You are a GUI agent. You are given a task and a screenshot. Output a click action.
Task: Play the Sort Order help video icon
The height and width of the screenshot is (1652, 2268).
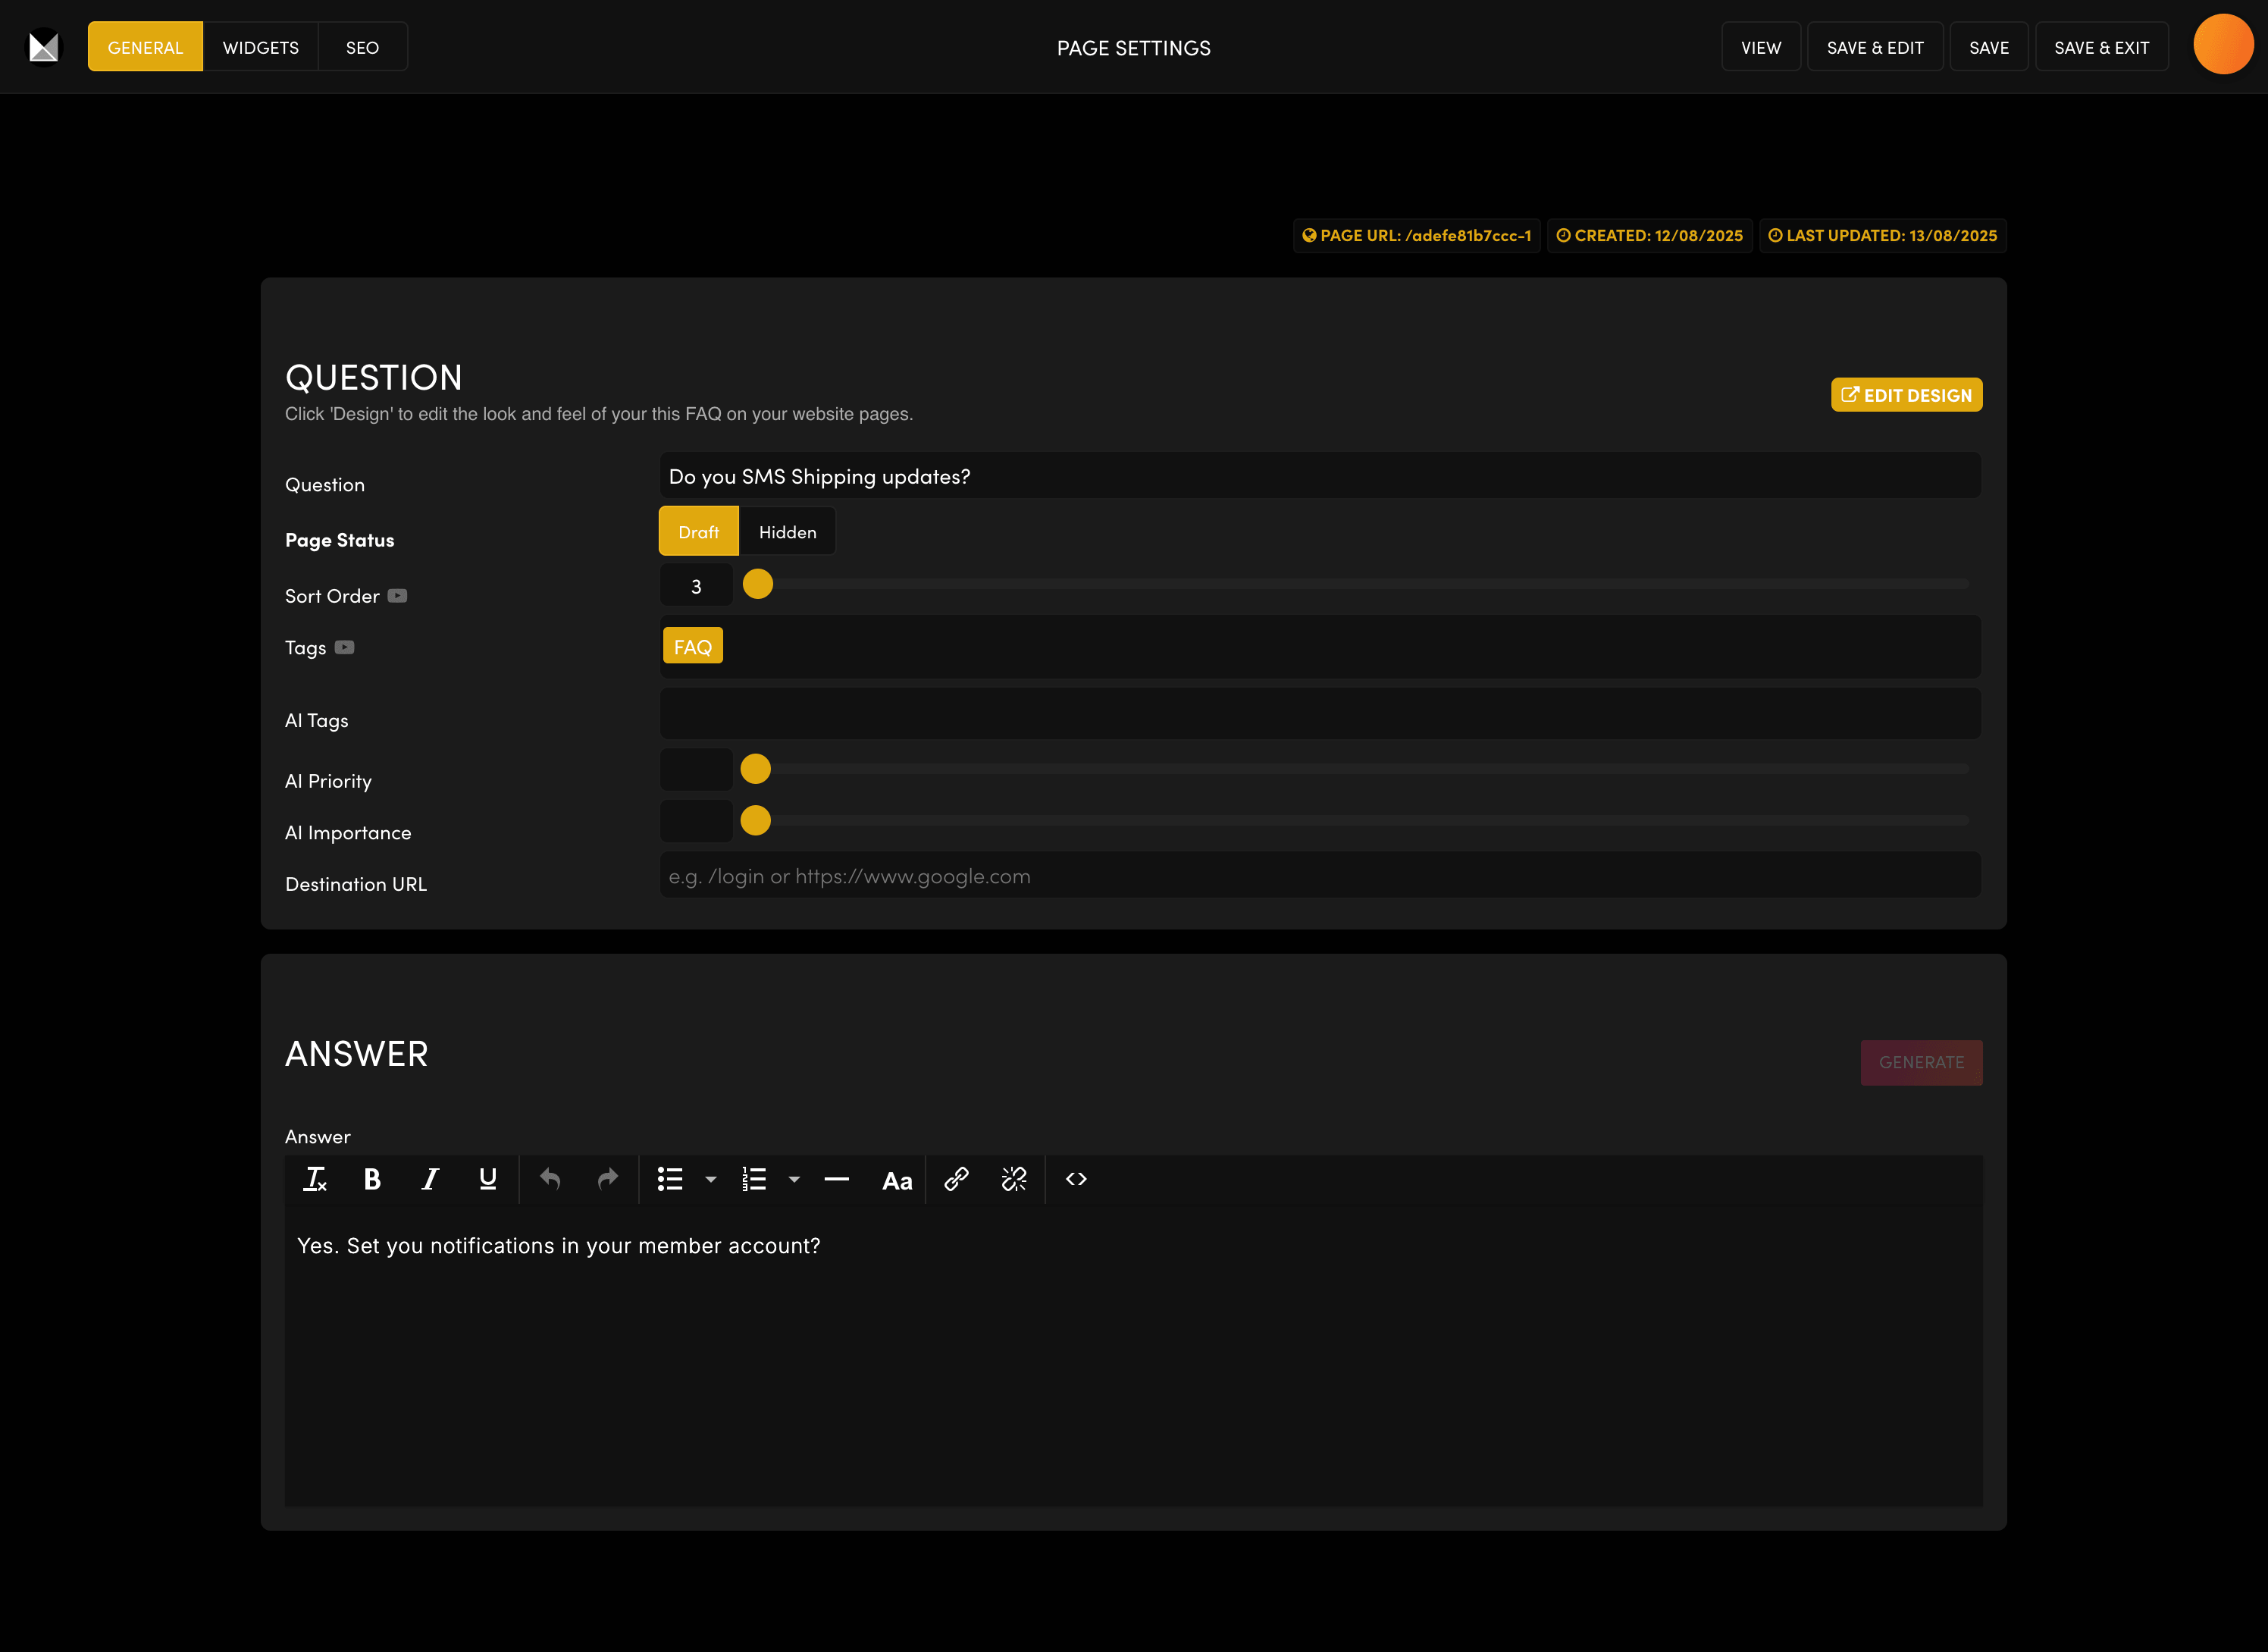(x=397, y=596)
